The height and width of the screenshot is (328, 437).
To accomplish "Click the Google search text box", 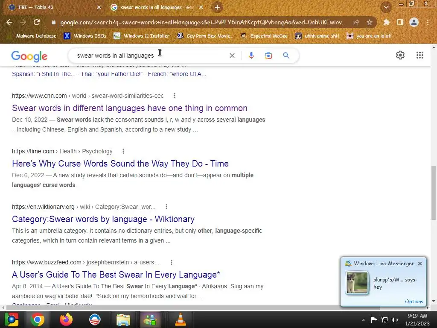I will point(151,56).
